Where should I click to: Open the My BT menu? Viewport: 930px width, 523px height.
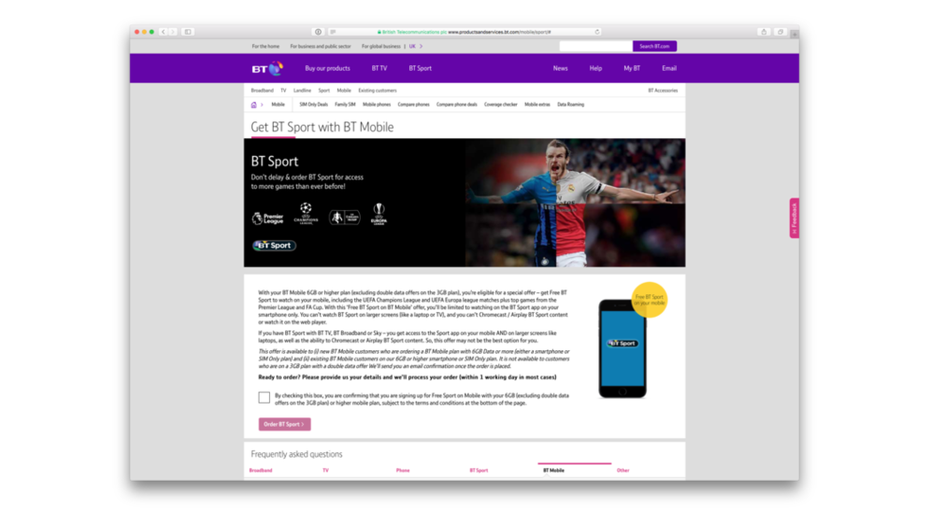pyautogui.click(x=632, y=69)
